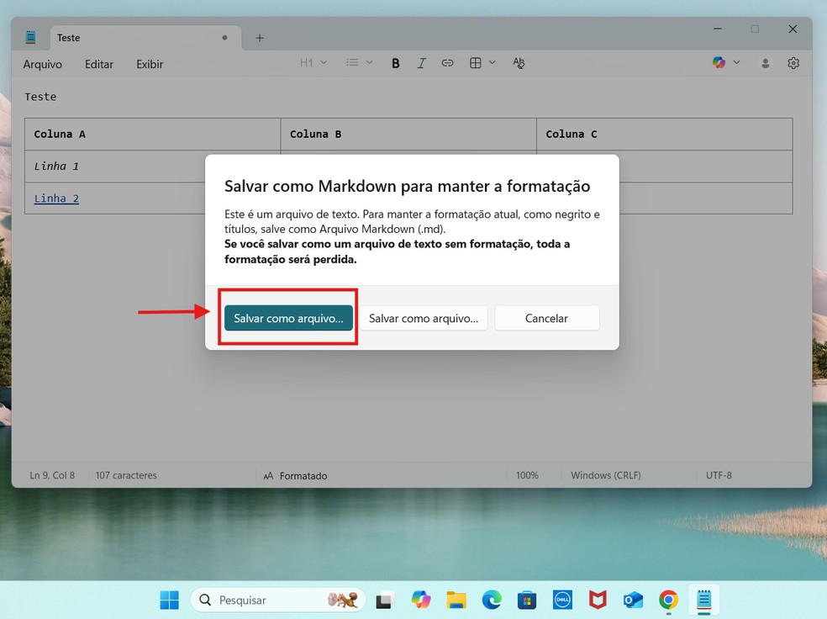Open the Arquivo menu
This screenshot has height=619, width=827.
coord(43,65)
